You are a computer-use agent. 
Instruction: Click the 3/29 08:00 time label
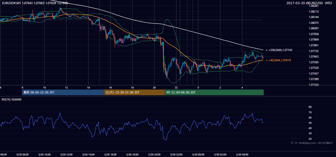22,154
